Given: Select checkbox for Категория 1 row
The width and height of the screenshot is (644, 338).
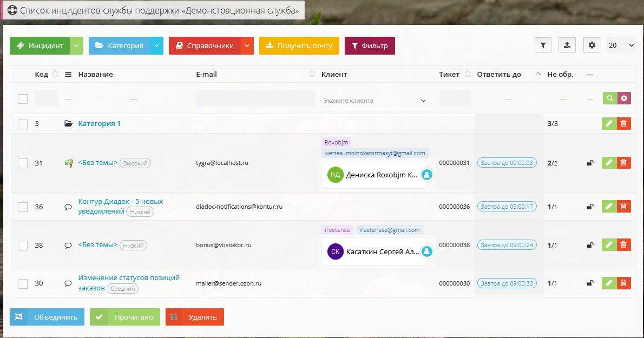Looking at the screenshot, I should coord(23,124).
